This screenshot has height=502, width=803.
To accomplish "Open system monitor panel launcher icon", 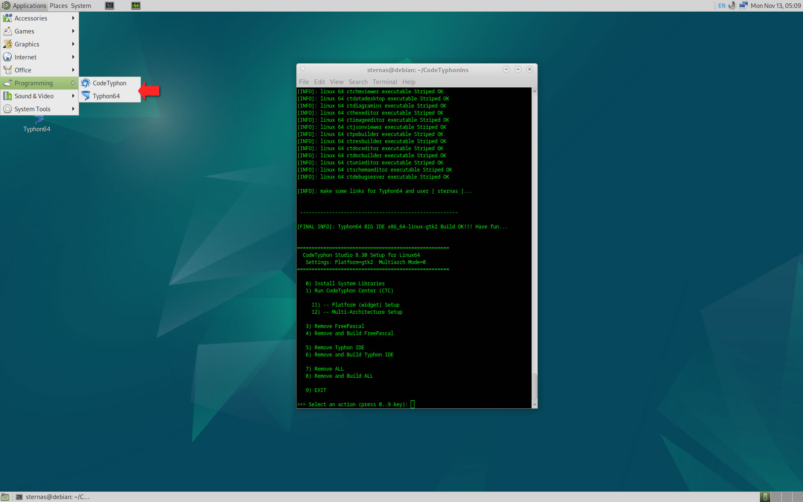I will click(x=136, y=6).
